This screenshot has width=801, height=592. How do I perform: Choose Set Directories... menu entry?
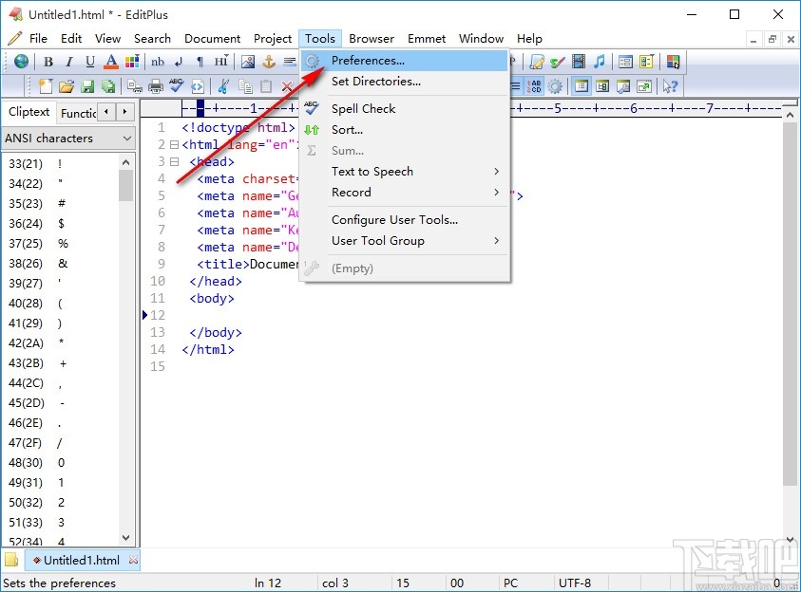404,82
